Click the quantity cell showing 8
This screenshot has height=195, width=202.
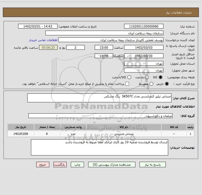(x=47, y=134)
